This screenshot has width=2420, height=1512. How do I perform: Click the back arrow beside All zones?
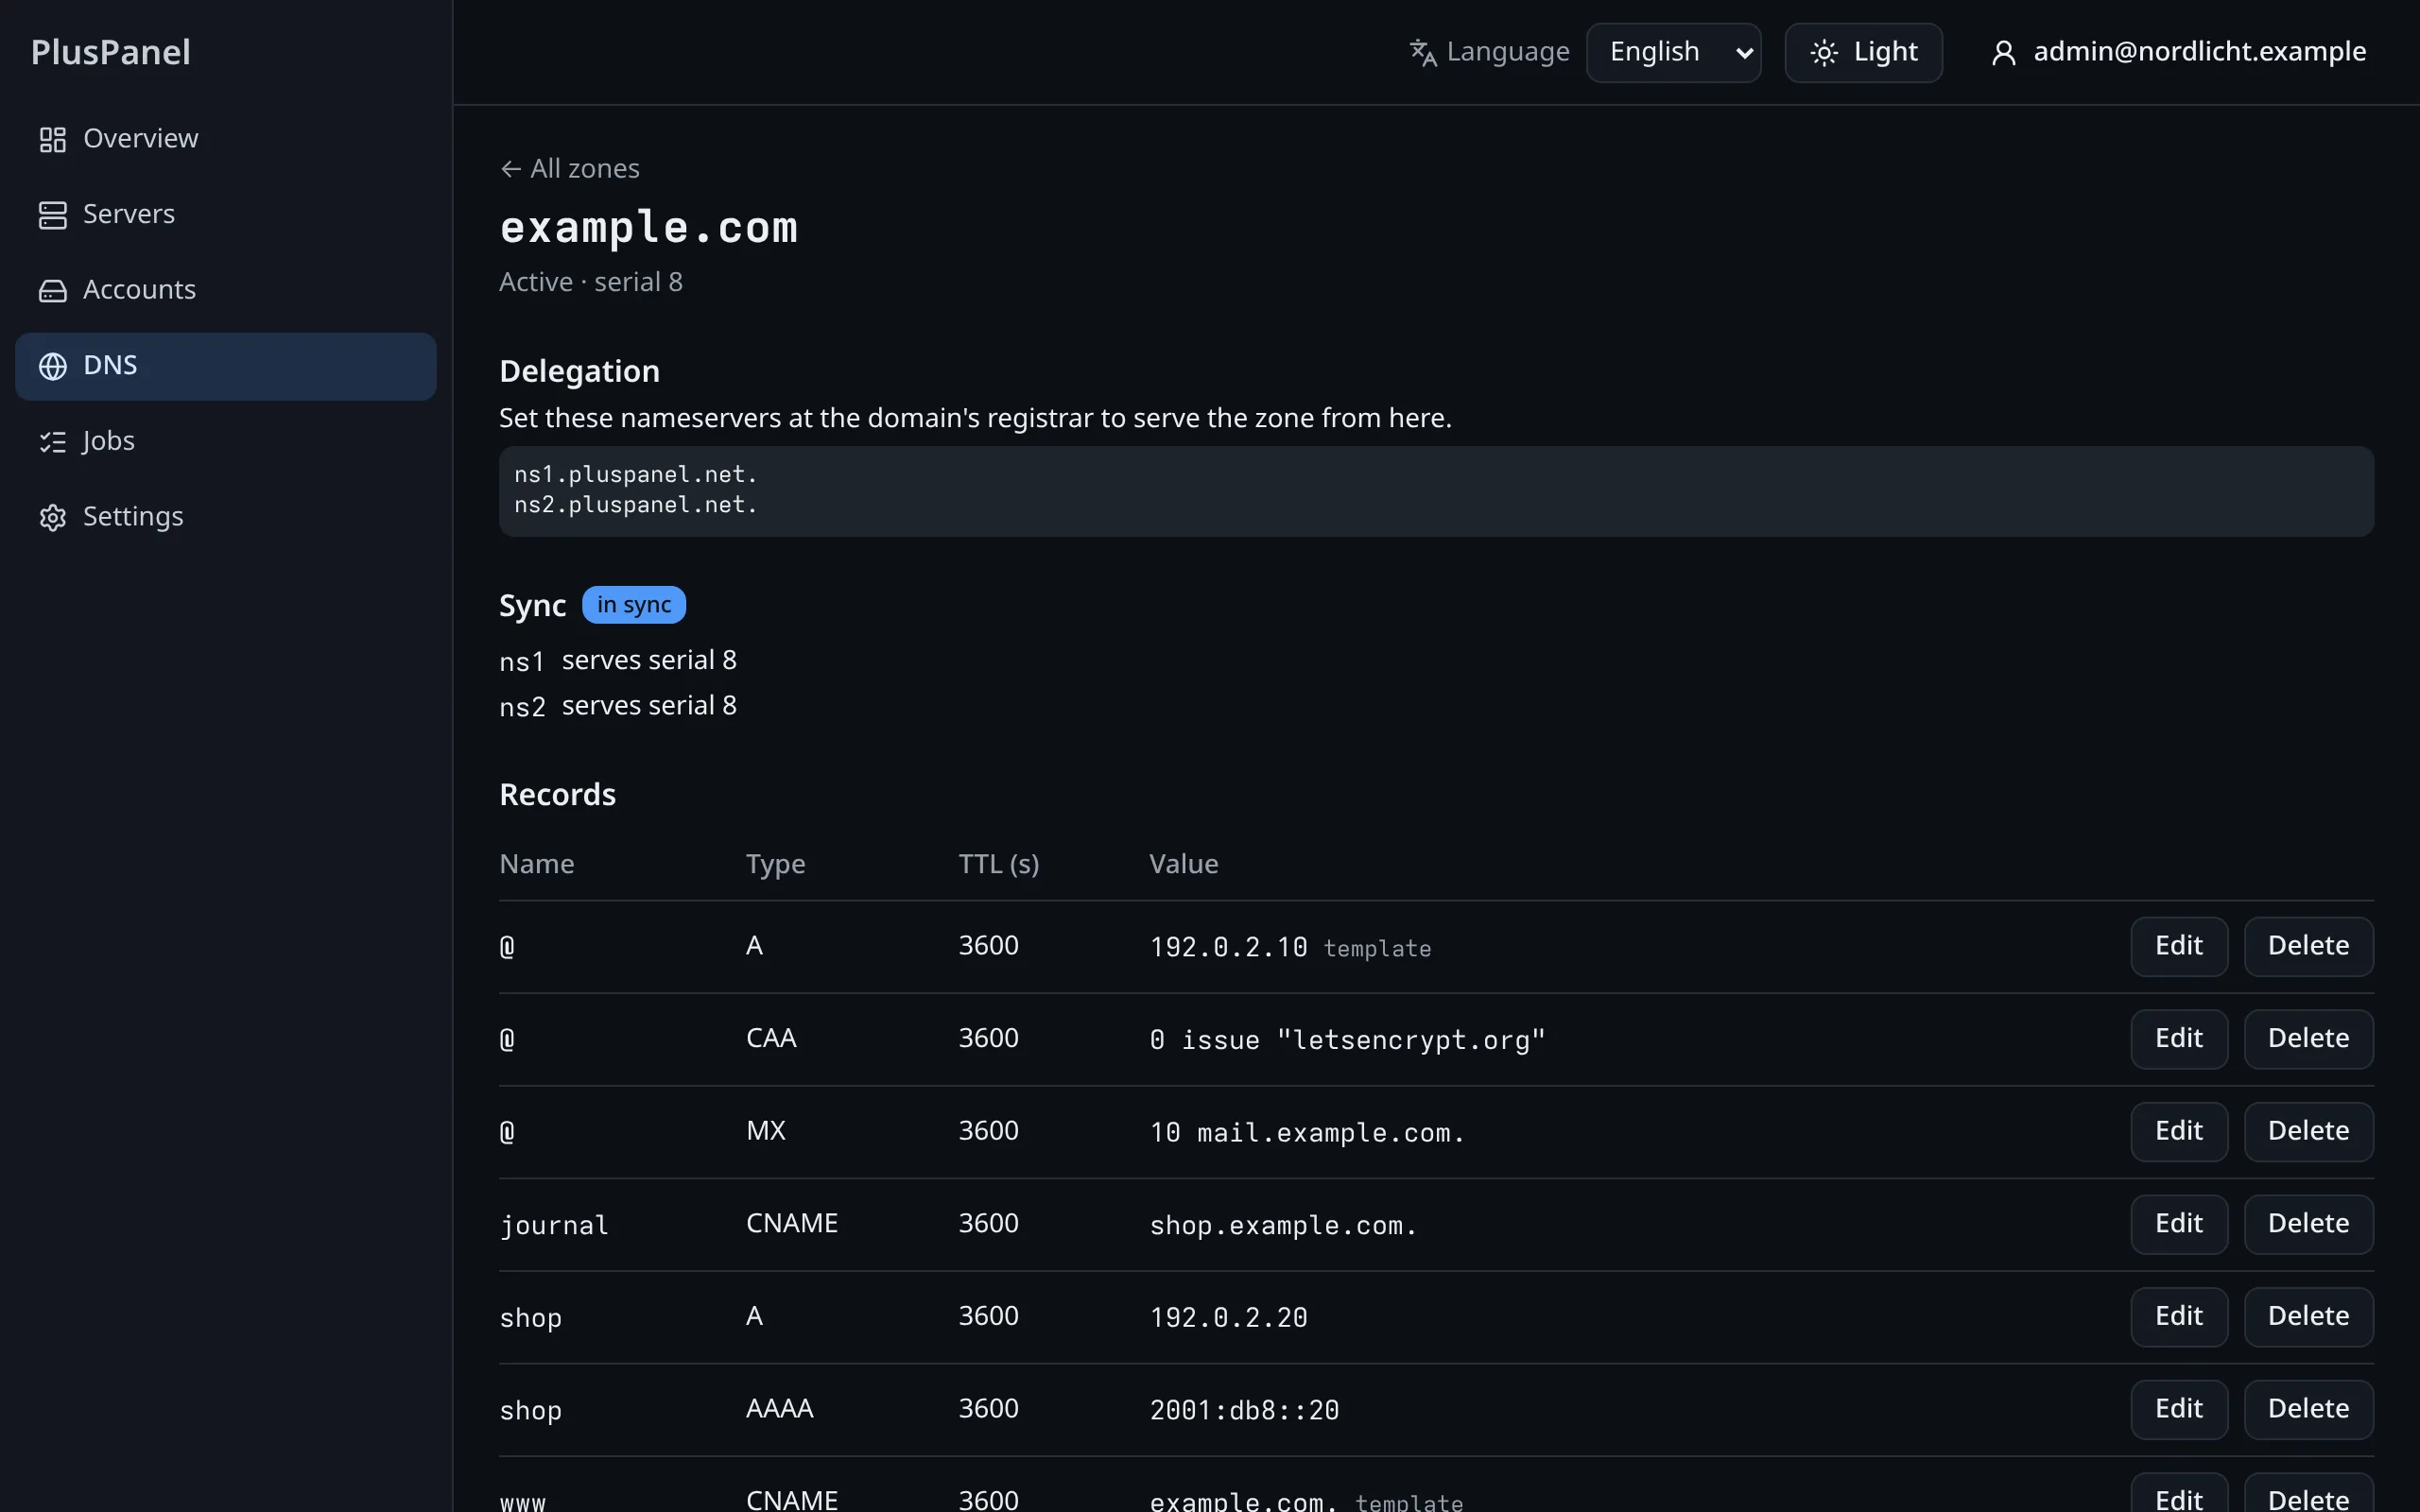(x=510, y=169)
